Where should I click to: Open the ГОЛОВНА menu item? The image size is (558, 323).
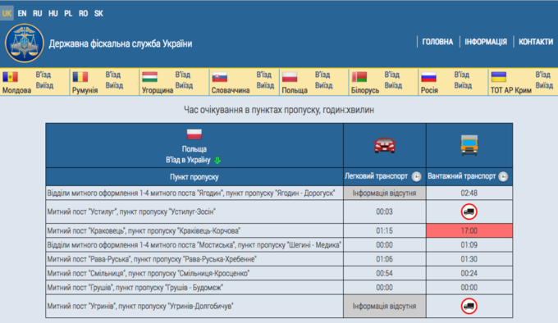click(437, 42)
